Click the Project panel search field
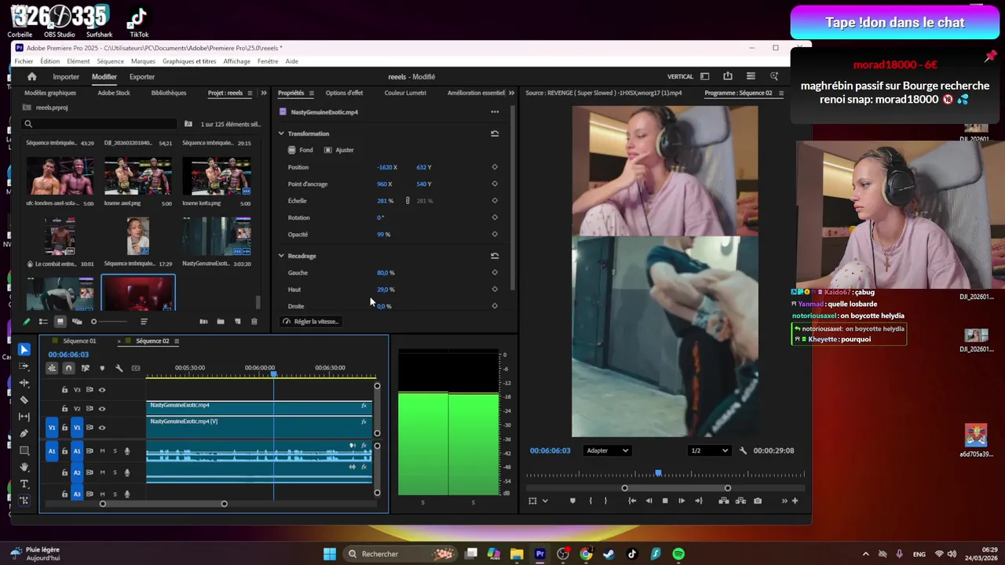Image resolution: width=1005 pixels, height=565 pixels. [100, 124]
